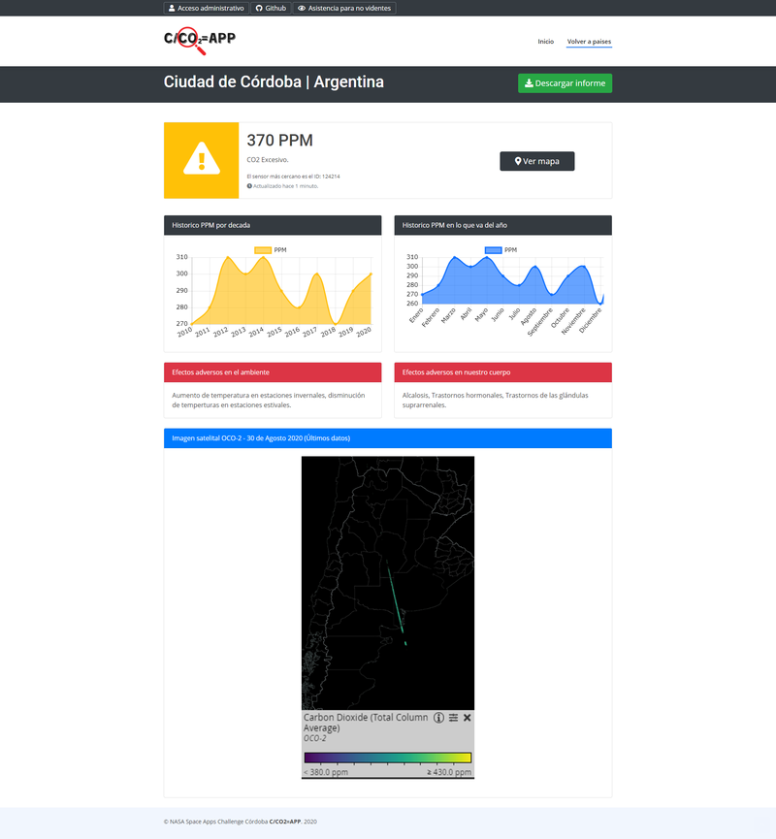Toggle the PPM legend on the decade chart
Screen dimensions: 776x839
click(271, 249)
